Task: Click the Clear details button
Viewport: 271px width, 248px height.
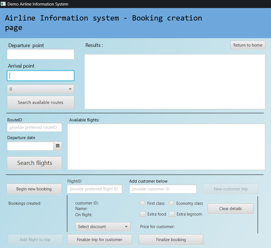Action: click(231, 209)
